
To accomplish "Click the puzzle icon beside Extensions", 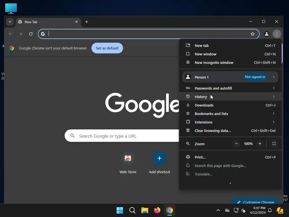I will (x=188, y=122).
